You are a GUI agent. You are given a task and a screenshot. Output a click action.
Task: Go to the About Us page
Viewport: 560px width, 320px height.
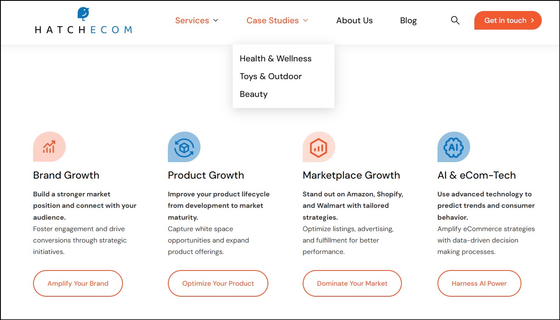point(354,20)
